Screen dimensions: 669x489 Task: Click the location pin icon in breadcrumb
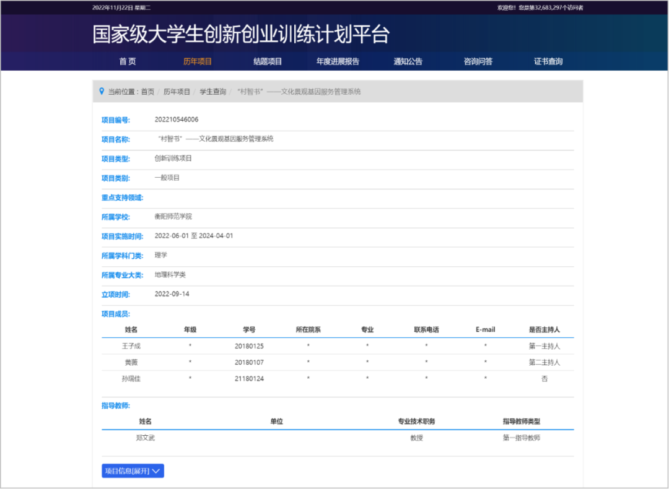102,92
